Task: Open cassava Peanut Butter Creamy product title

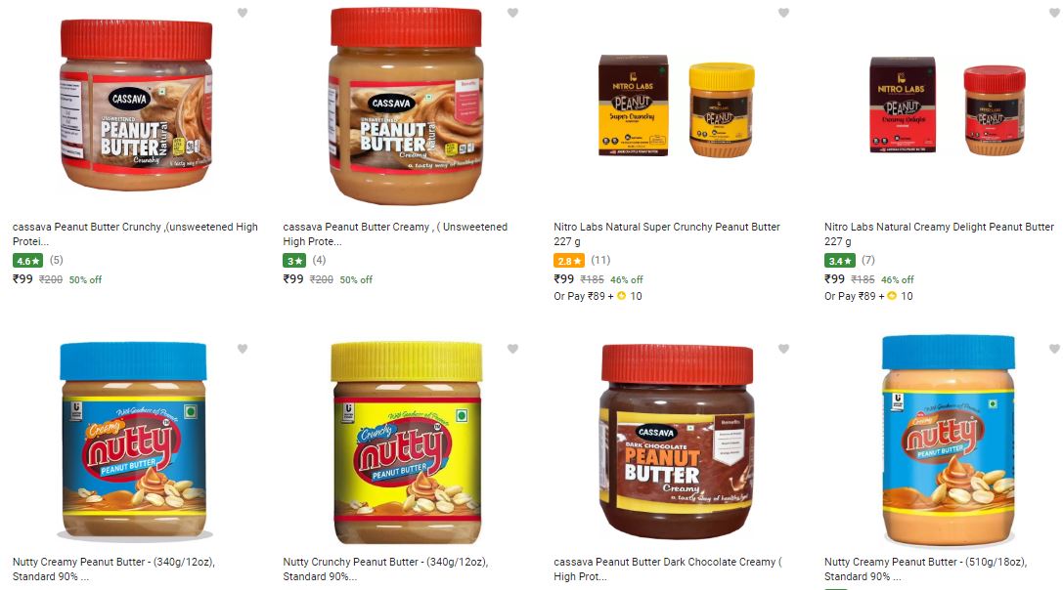Action: pos(395,233)
